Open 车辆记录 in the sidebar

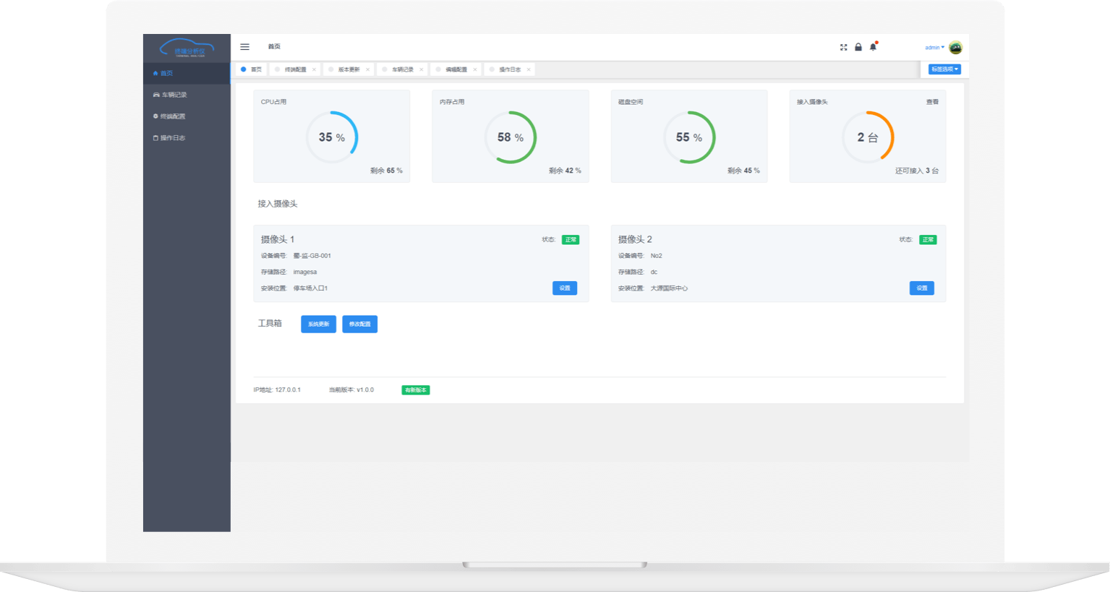[174, 95]
